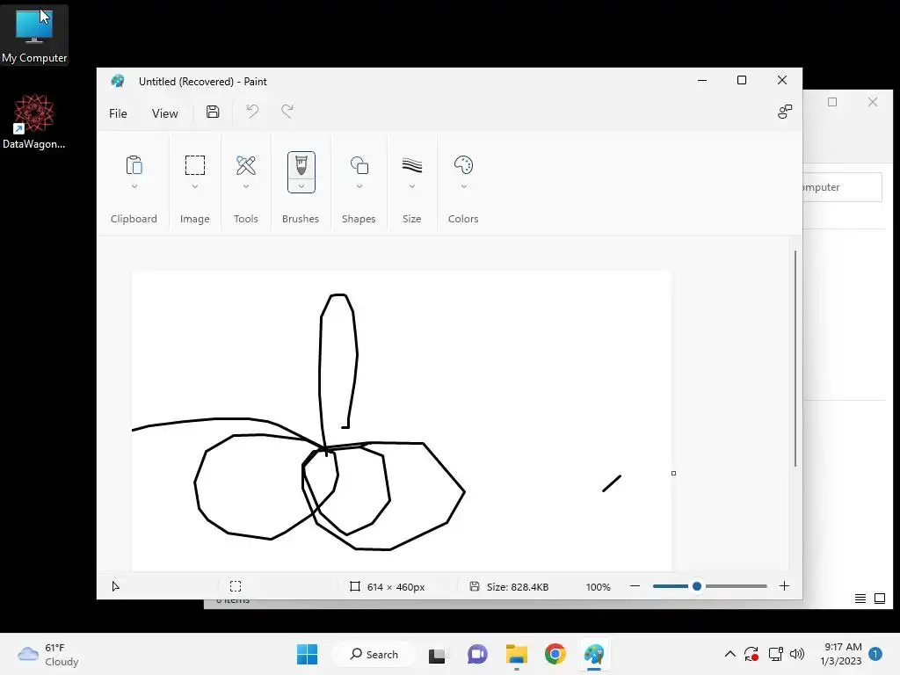This screenshot has width=900, height=675.
Task: Open the Clipboard paste icon
Action: coord(134,165)
